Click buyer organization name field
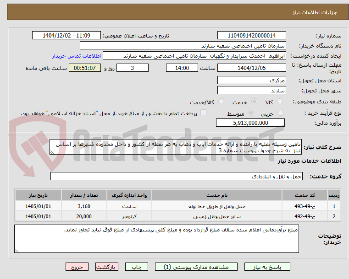349x279 pixels. [183, 46]
